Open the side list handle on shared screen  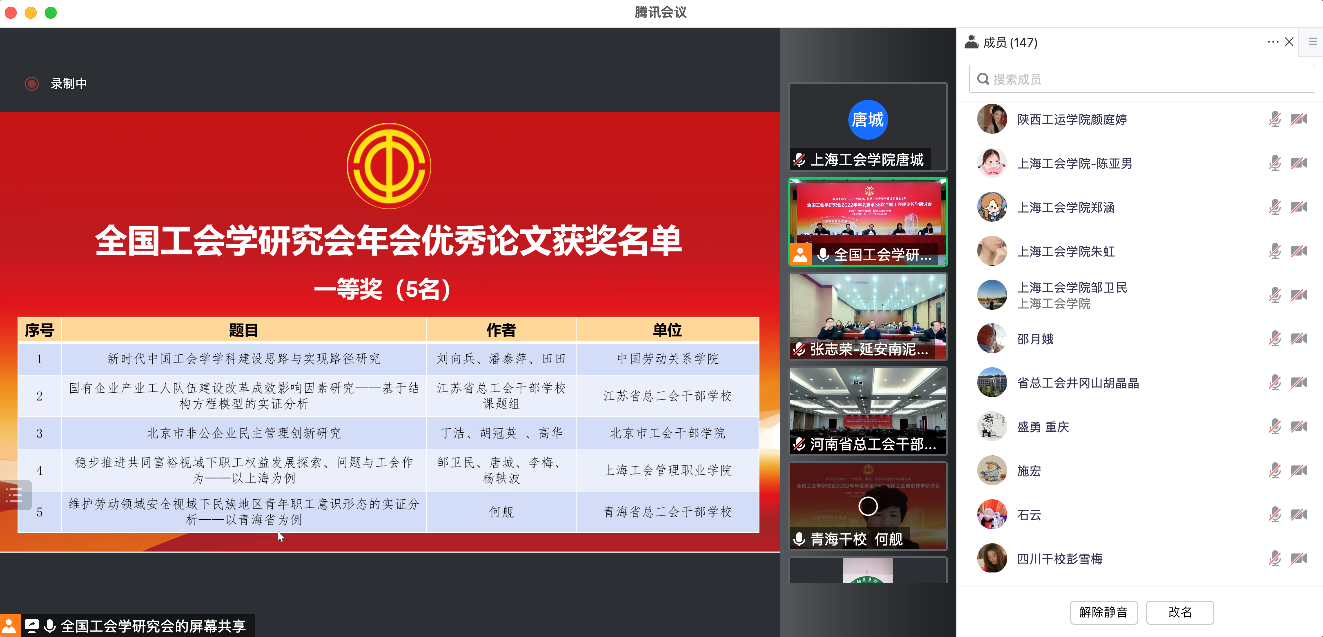[x=15, y=495]
